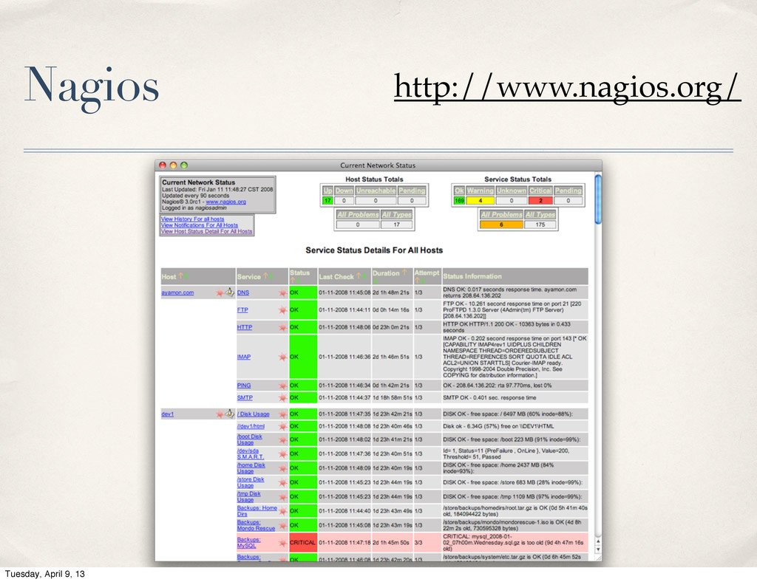Click the star icon in Backups: Mondo Rescue row

283,526
